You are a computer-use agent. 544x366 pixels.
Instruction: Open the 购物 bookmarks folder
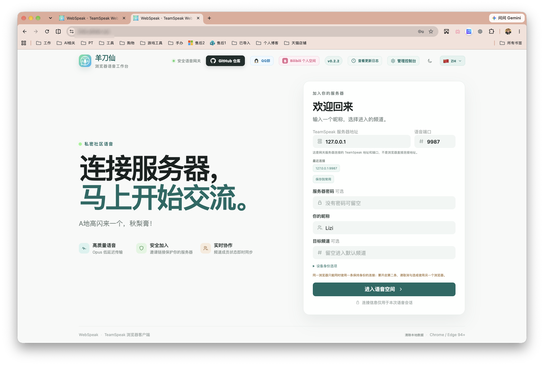coord(127,43)
